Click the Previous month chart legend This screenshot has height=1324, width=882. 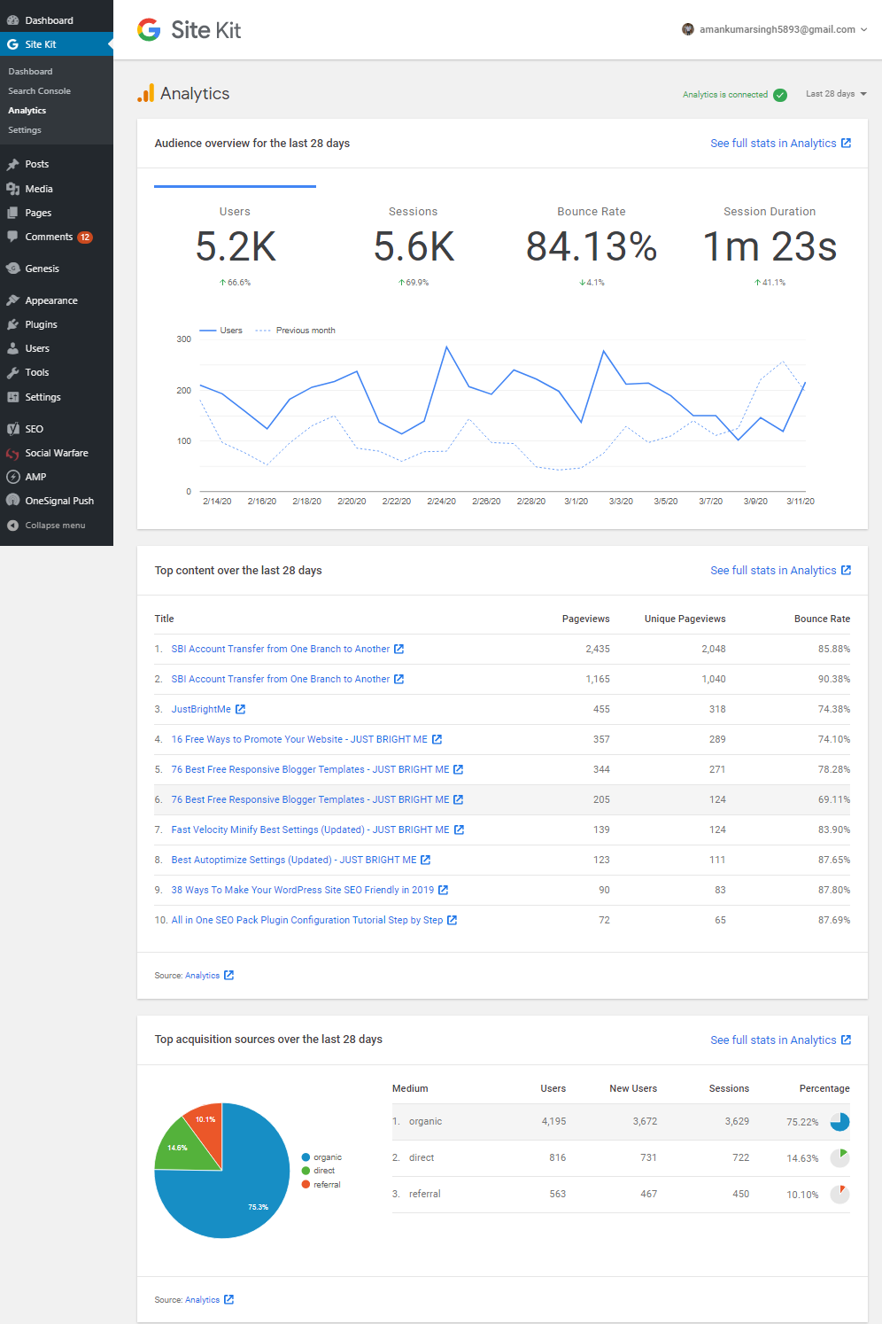tap(296, 331)
